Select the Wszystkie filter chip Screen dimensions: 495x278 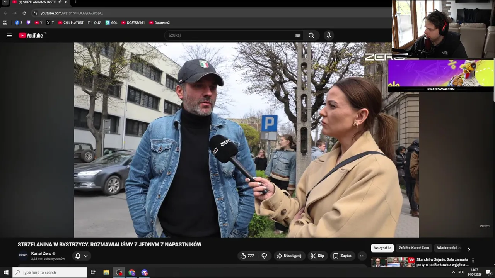(382, 248)
